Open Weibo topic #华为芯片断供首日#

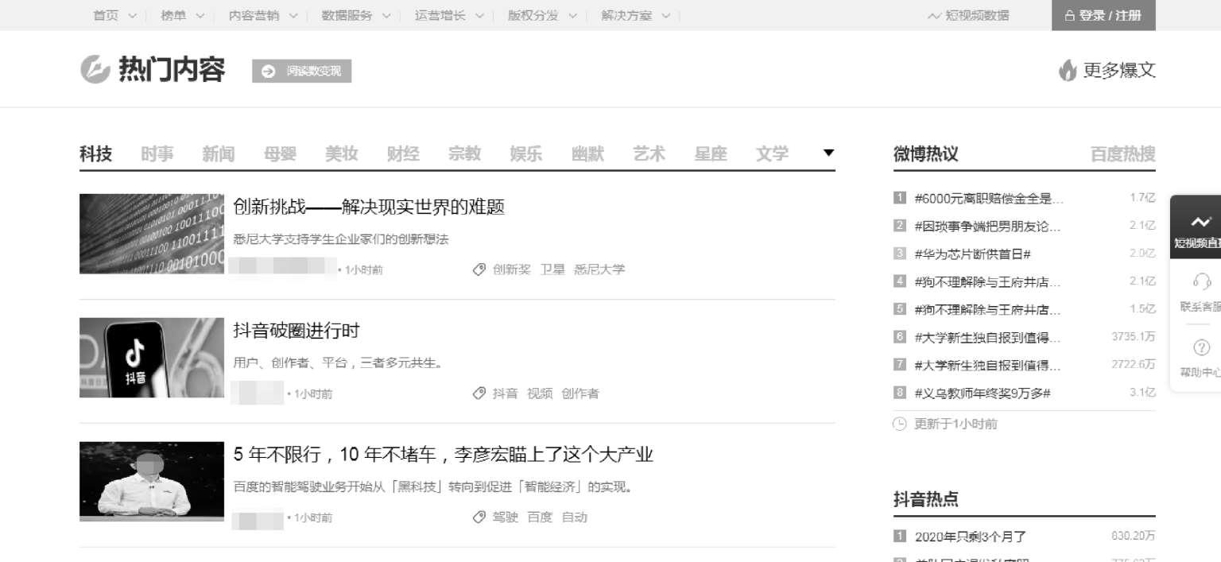point(973,254)
